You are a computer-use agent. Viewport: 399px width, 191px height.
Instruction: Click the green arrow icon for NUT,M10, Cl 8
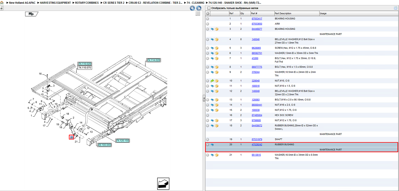212,81
